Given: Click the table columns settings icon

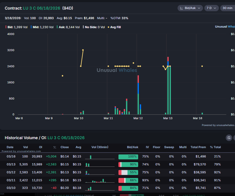Looking at the screenshot, I should pyautogui.click(x=229, y=138).
